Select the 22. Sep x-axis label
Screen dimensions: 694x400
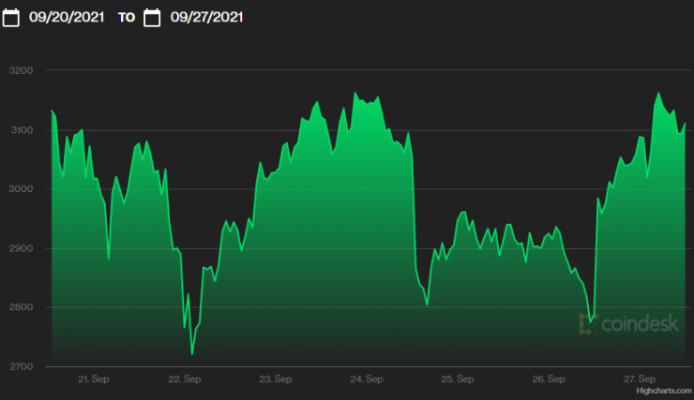click(185, 379)
